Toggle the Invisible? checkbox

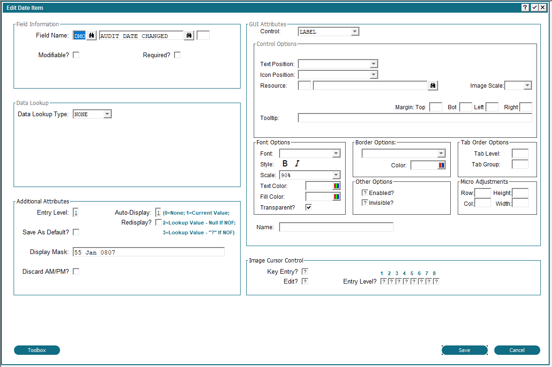point(365,202)
